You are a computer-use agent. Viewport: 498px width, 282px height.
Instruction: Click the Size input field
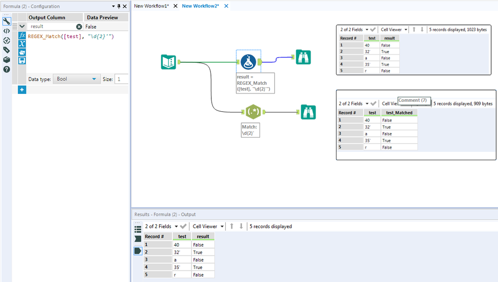click(121, 79)
